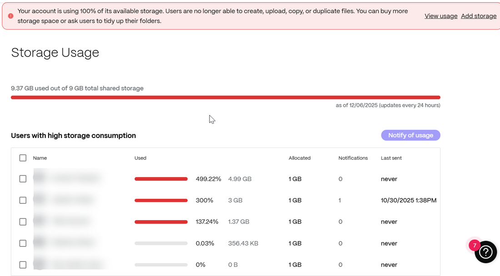Click the red usage bar for 300% row
Viewport: 500px width, 276px height.
coord(161,200)
